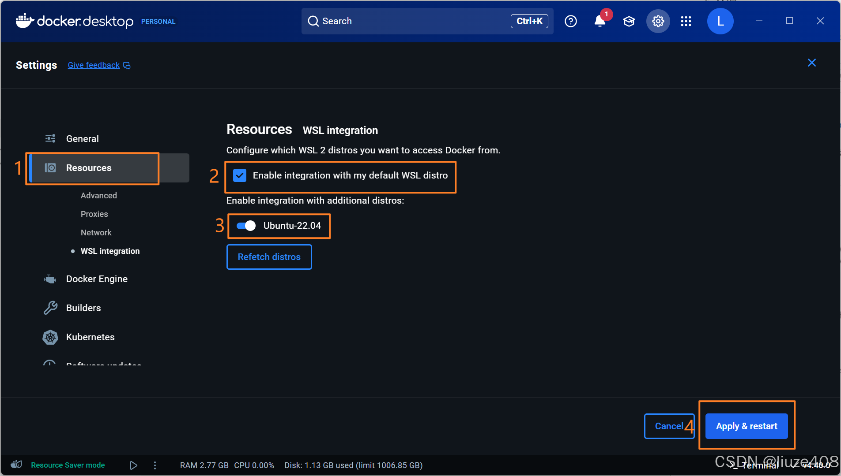Open the account avatar labeled L

coord(720,21)
